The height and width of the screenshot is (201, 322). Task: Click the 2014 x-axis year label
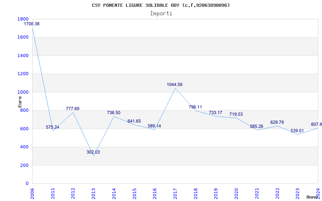click(x=114, y=193)
